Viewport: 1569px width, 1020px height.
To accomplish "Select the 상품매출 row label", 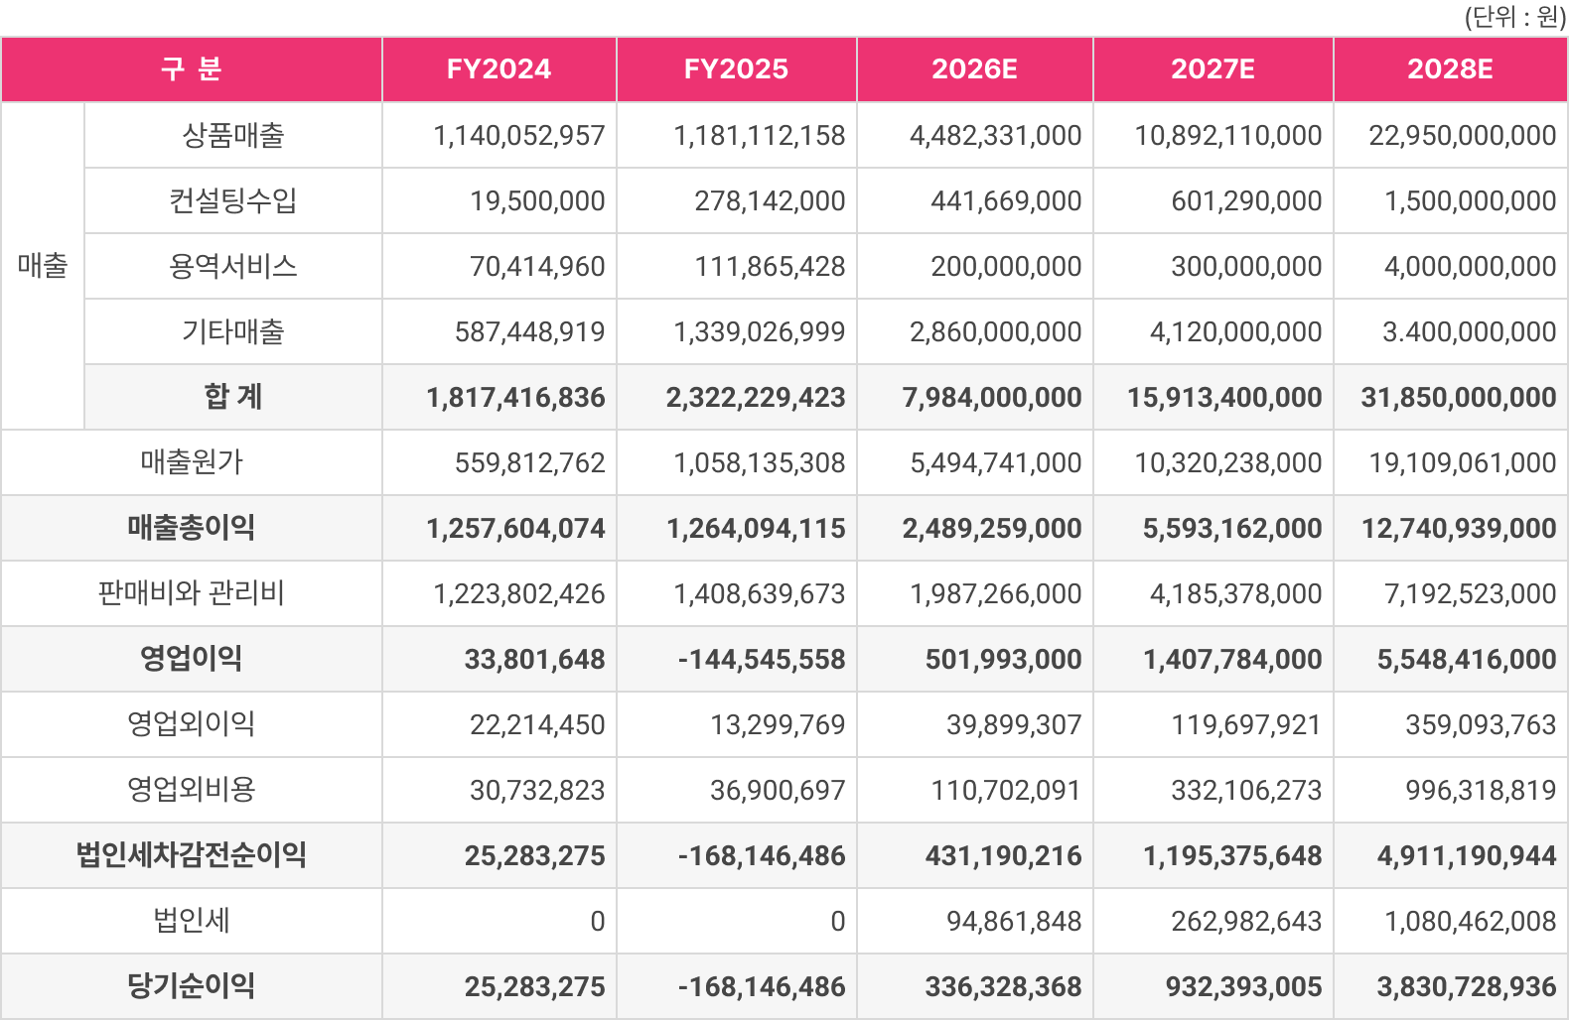I will (x=232, y=135).
